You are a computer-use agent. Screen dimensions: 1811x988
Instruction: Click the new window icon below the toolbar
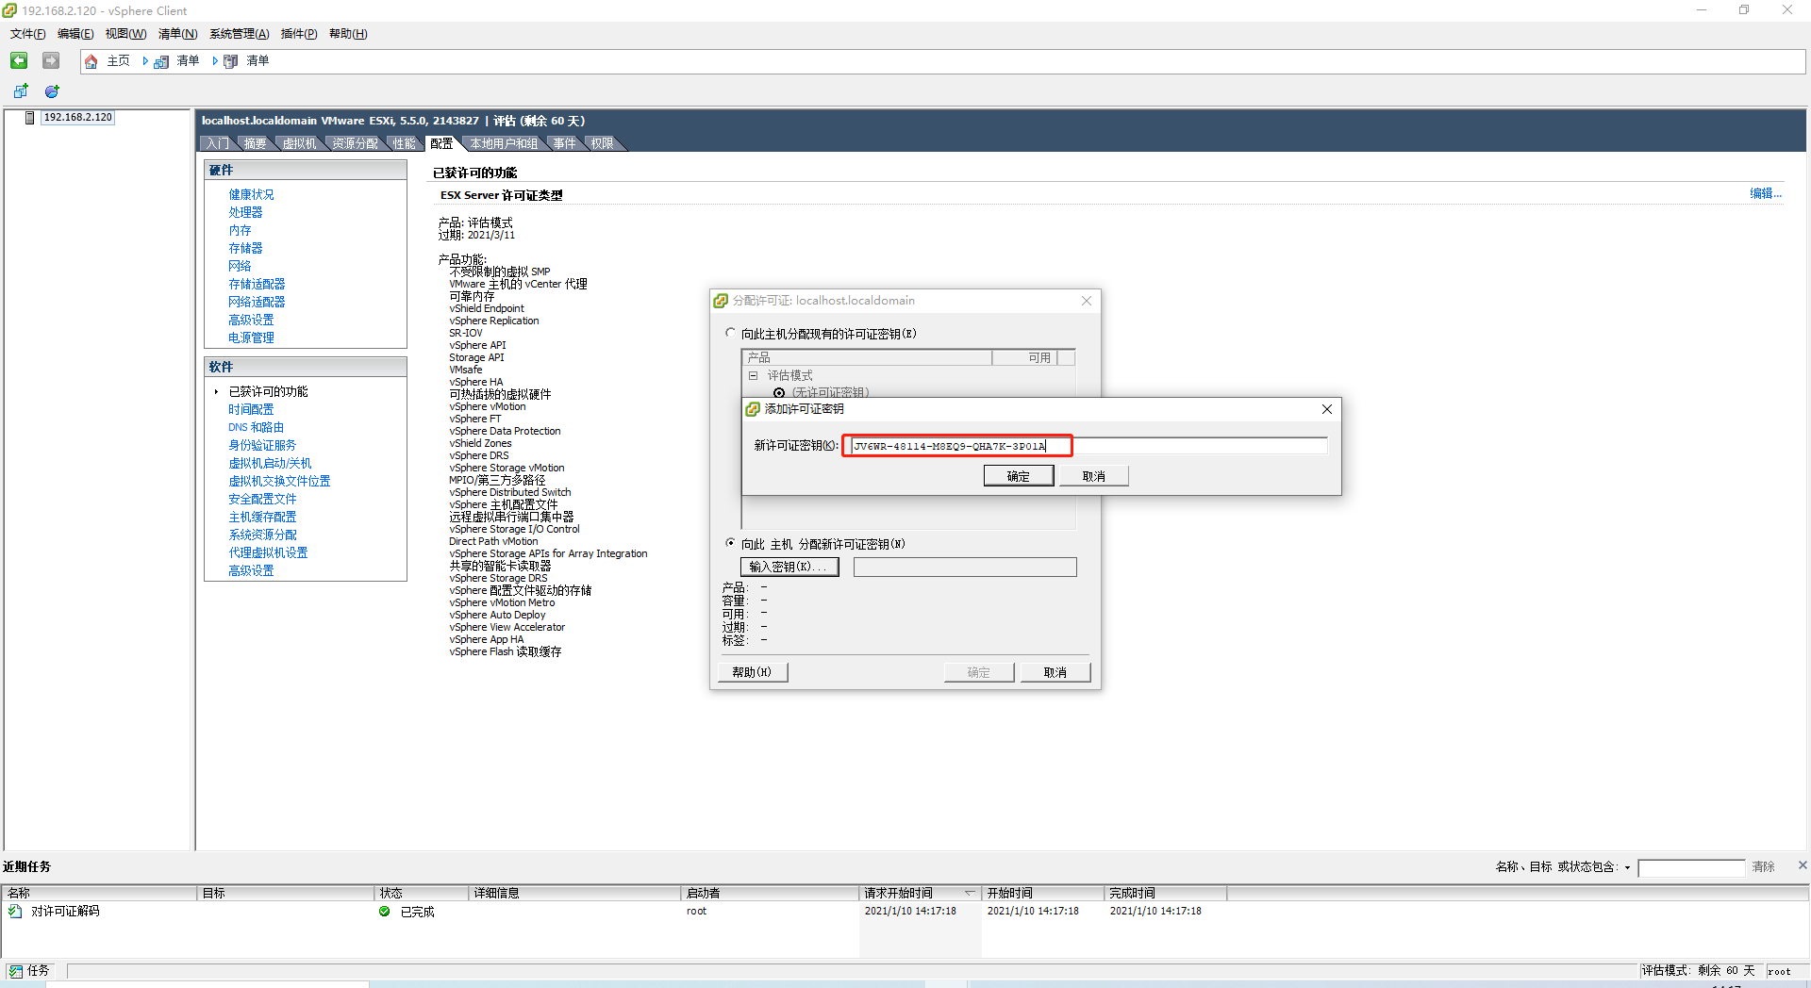pos(20,91)
